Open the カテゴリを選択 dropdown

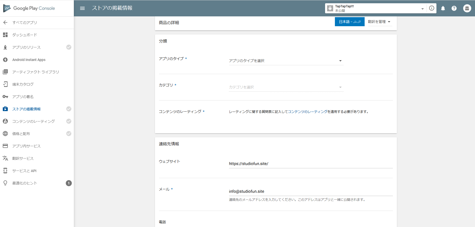(286, 87)
